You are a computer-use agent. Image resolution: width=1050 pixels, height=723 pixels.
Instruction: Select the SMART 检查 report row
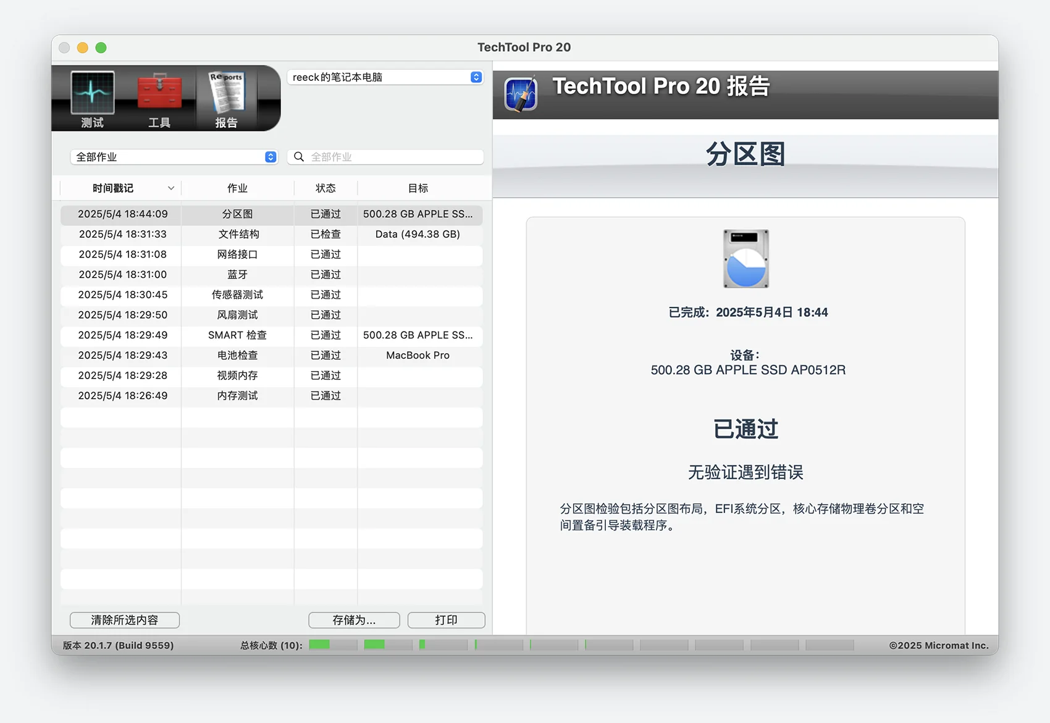(x=271, y=335)
